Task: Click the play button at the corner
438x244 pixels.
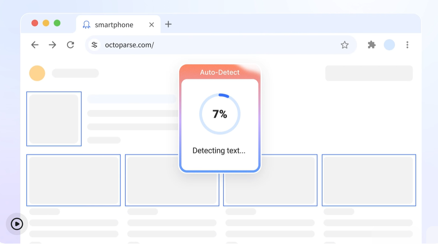Action: (17, 224)
